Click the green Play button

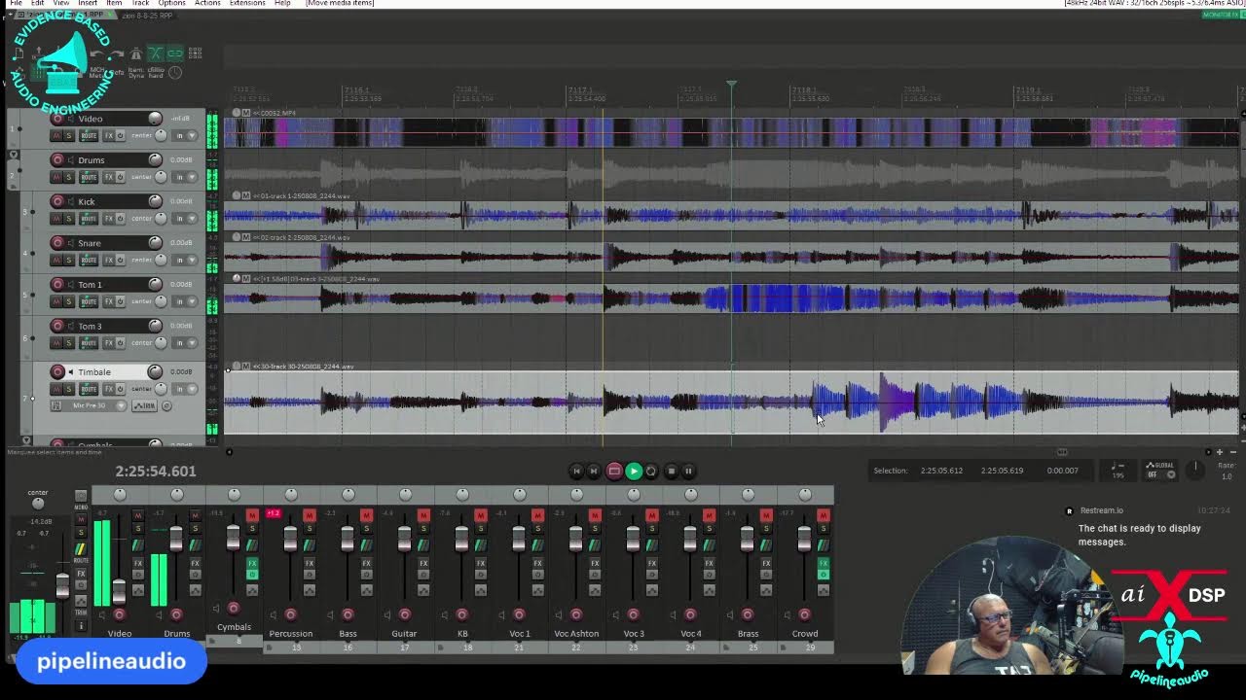(x=634, y=471)
